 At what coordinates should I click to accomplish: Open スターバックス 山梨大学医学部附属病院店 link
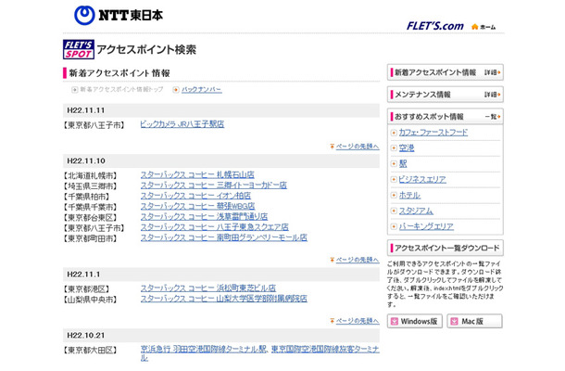point(224,299)
